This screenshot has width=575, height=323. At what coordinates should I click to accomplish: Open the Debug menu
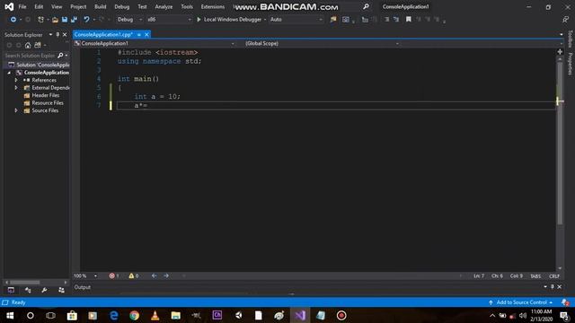pos(122,6)
